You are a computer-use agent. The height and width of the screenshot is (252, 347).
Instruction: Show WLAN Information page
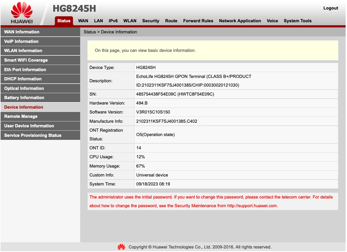pos(40,51)
